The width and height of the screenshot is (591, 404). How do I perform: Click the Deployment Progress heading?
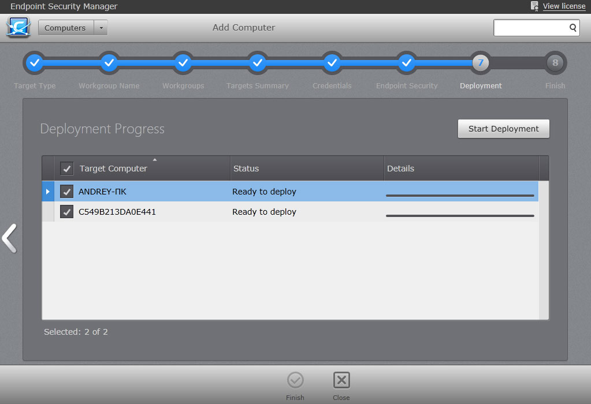tap(102, 129)
